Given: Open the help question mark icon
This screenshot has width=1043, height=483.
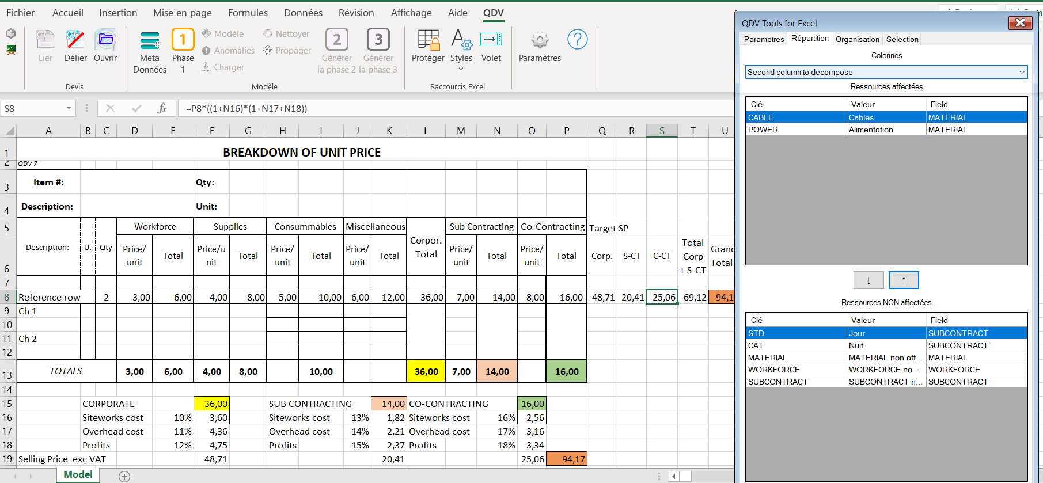Looking at the screenshot, I should pos(578,40).
